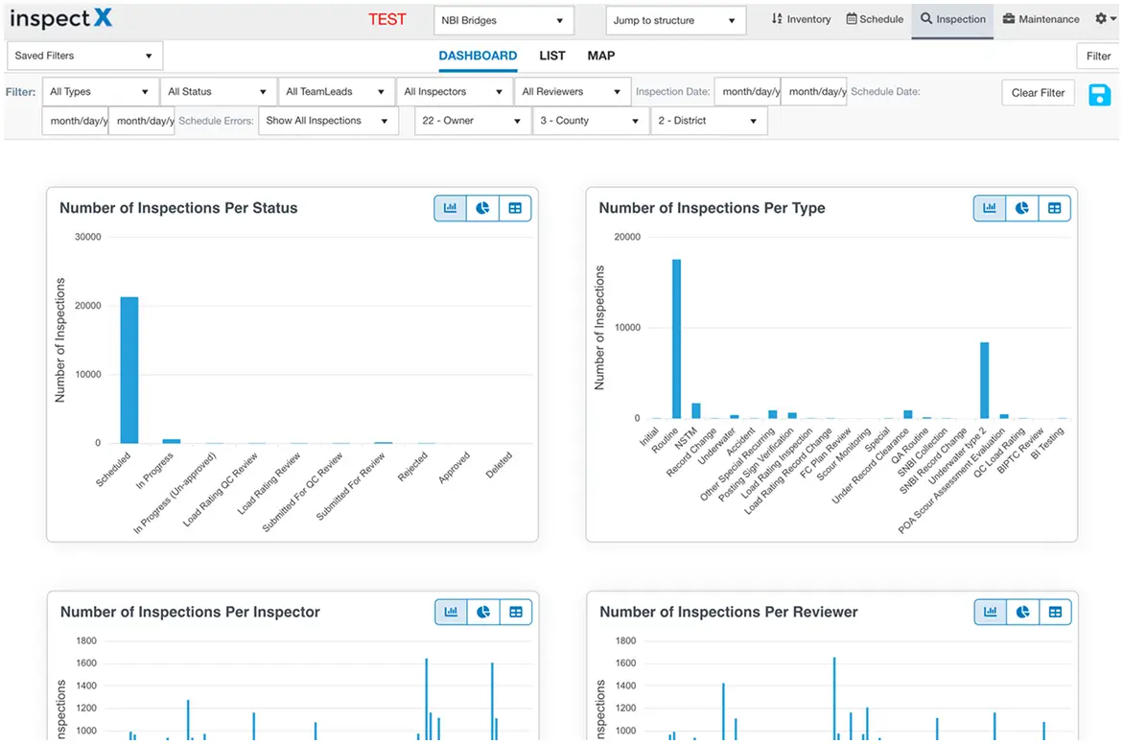Expand the All Inspectors dropdown

coord(454,91)
